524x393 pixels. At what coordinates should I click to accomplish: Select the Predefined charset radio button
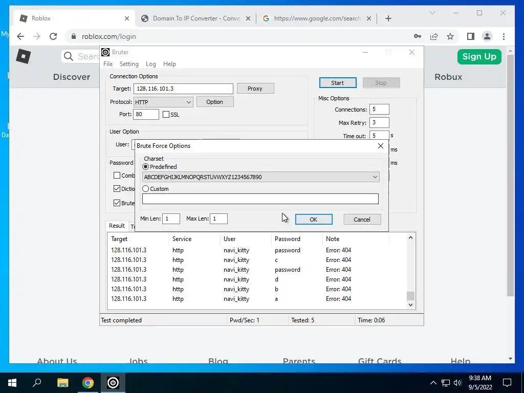point(146,166)
